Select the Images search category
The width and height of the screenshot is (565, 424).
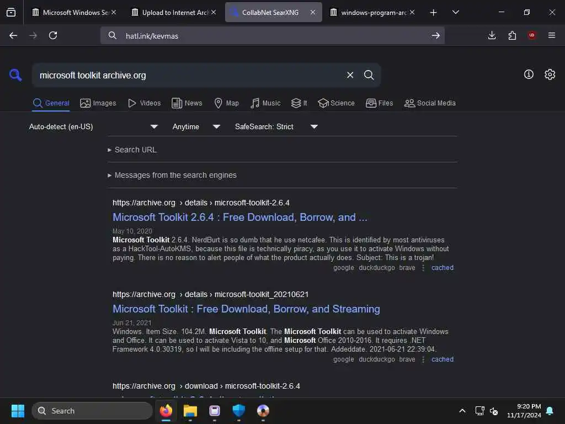pos(98,103)
